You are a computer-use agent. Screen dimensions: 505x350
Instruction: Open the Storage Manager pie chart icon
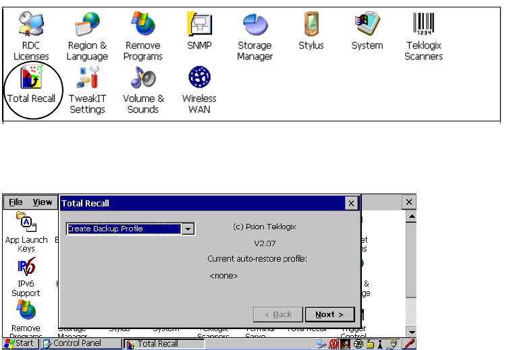255,24
